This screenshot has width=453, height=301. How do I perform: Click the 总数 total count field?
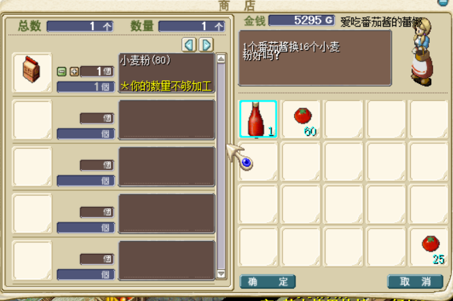[x=80, y=27]
